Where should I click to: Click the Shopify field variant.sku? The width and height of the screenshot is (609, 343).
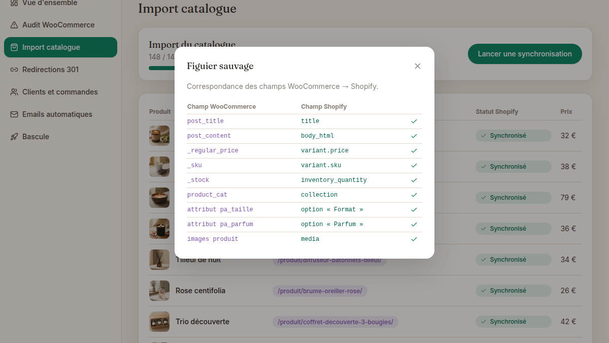click(321, 166)
